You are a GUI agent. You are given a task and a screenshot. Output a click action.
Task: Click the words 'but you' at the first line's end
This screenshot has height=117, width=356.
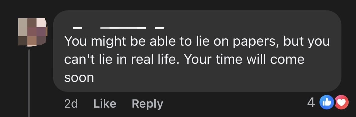306,41
